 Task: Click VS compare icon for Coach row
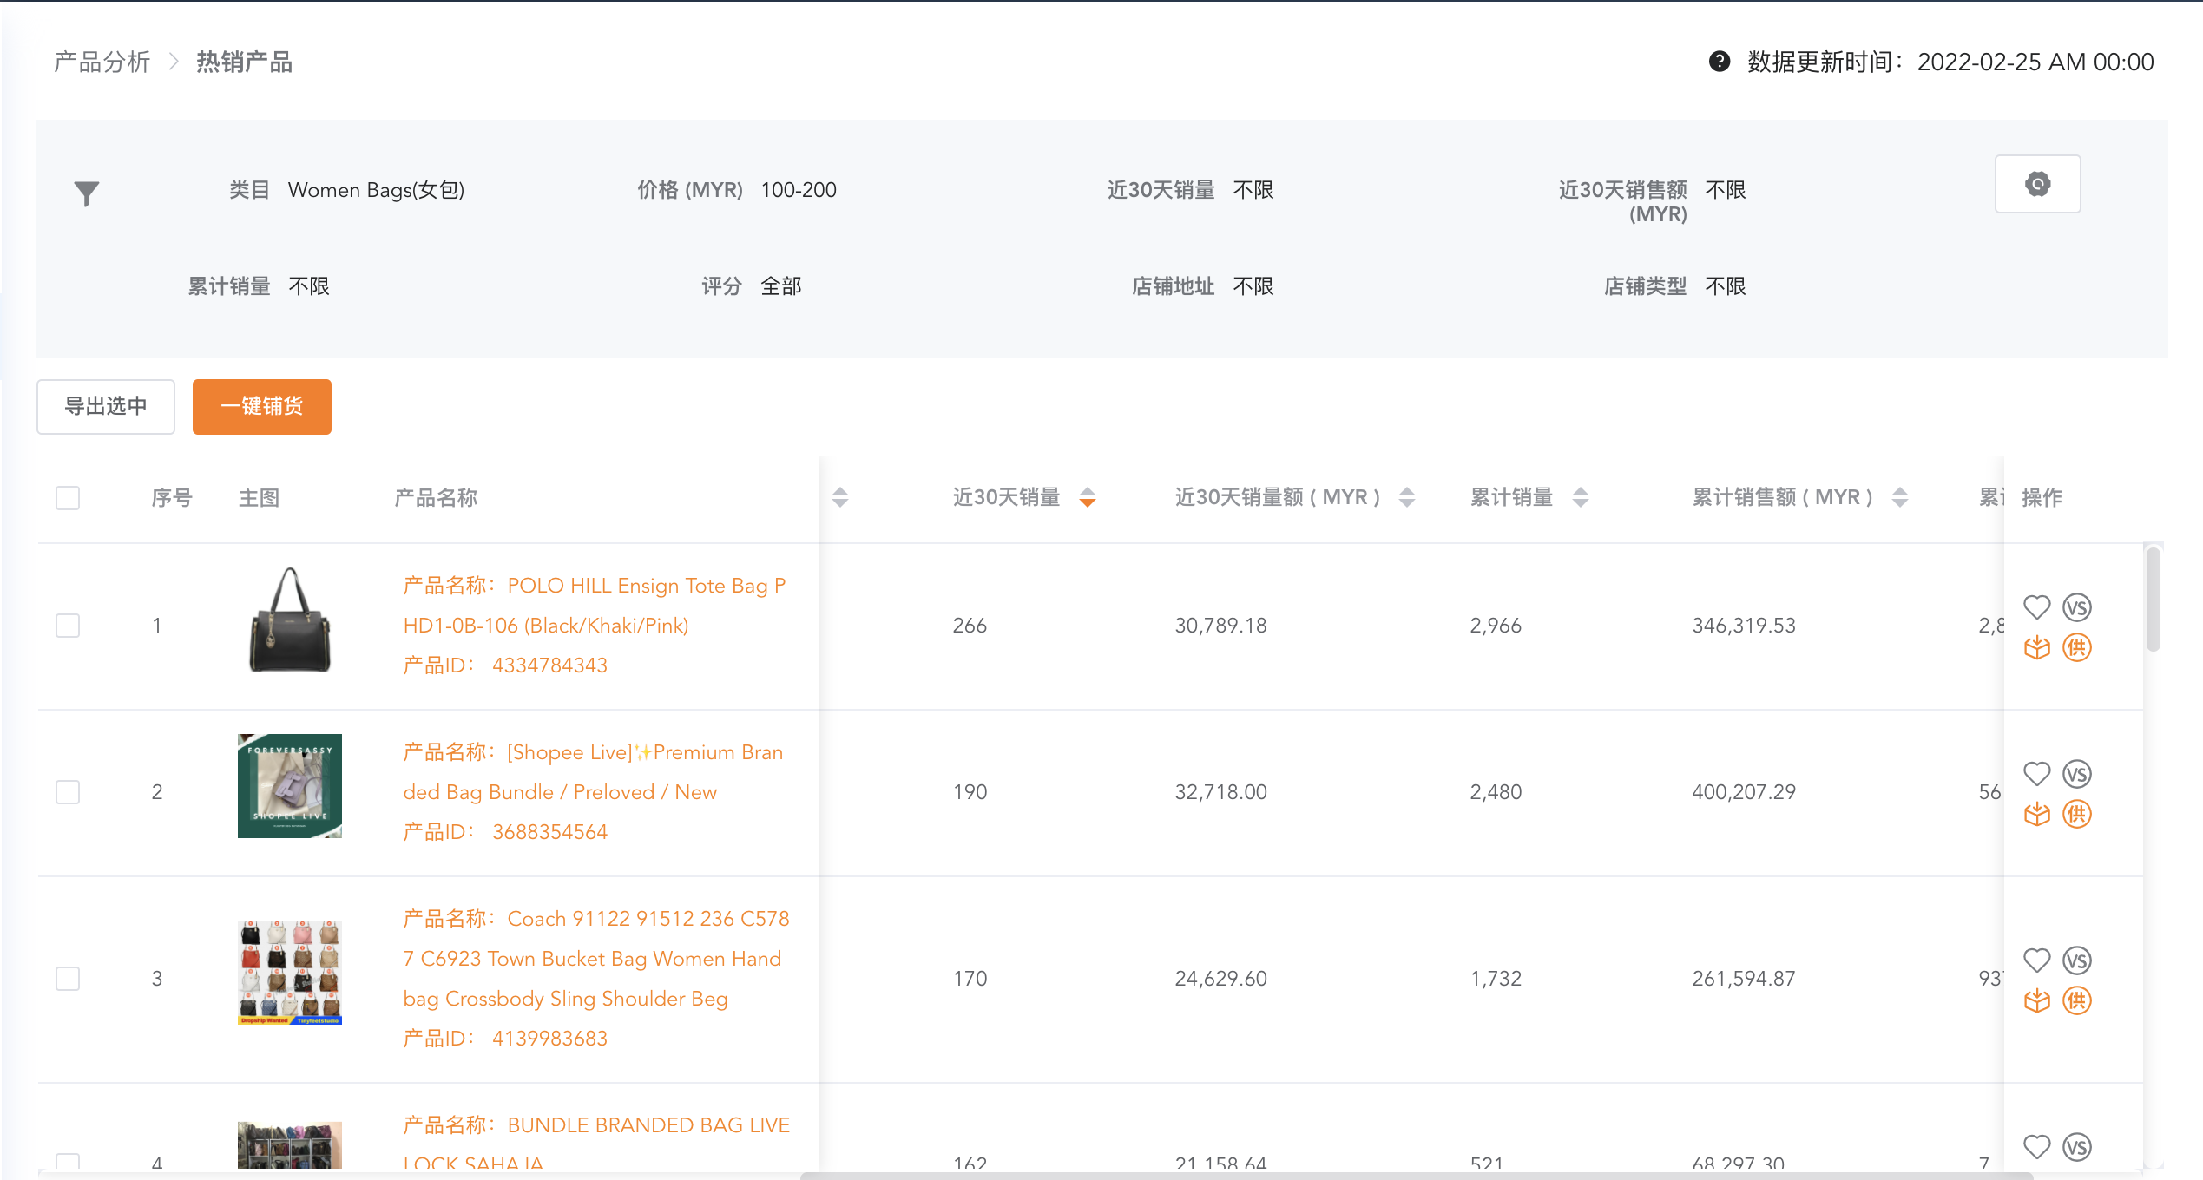[2077, 960]
